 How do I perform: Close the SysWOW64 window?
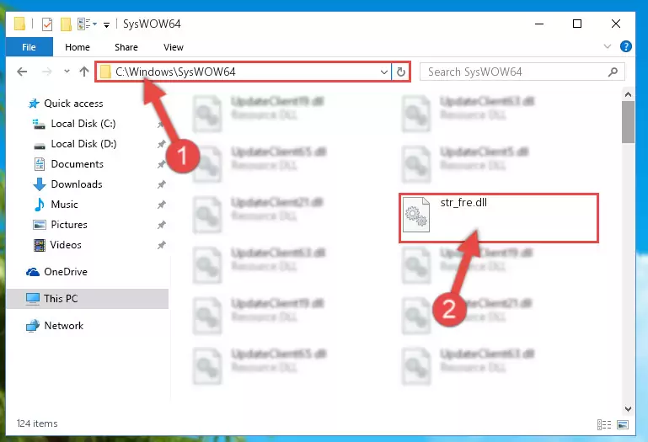pyautogui.click(x=616, y=24)
